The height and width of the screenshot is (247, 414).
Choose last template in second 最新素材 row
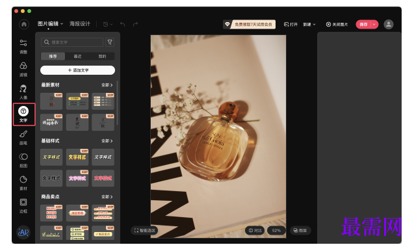pos(103,122)
